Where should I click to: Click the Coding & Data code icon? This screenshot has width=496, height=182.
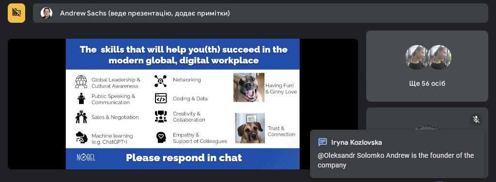click(x=161, y=98)
